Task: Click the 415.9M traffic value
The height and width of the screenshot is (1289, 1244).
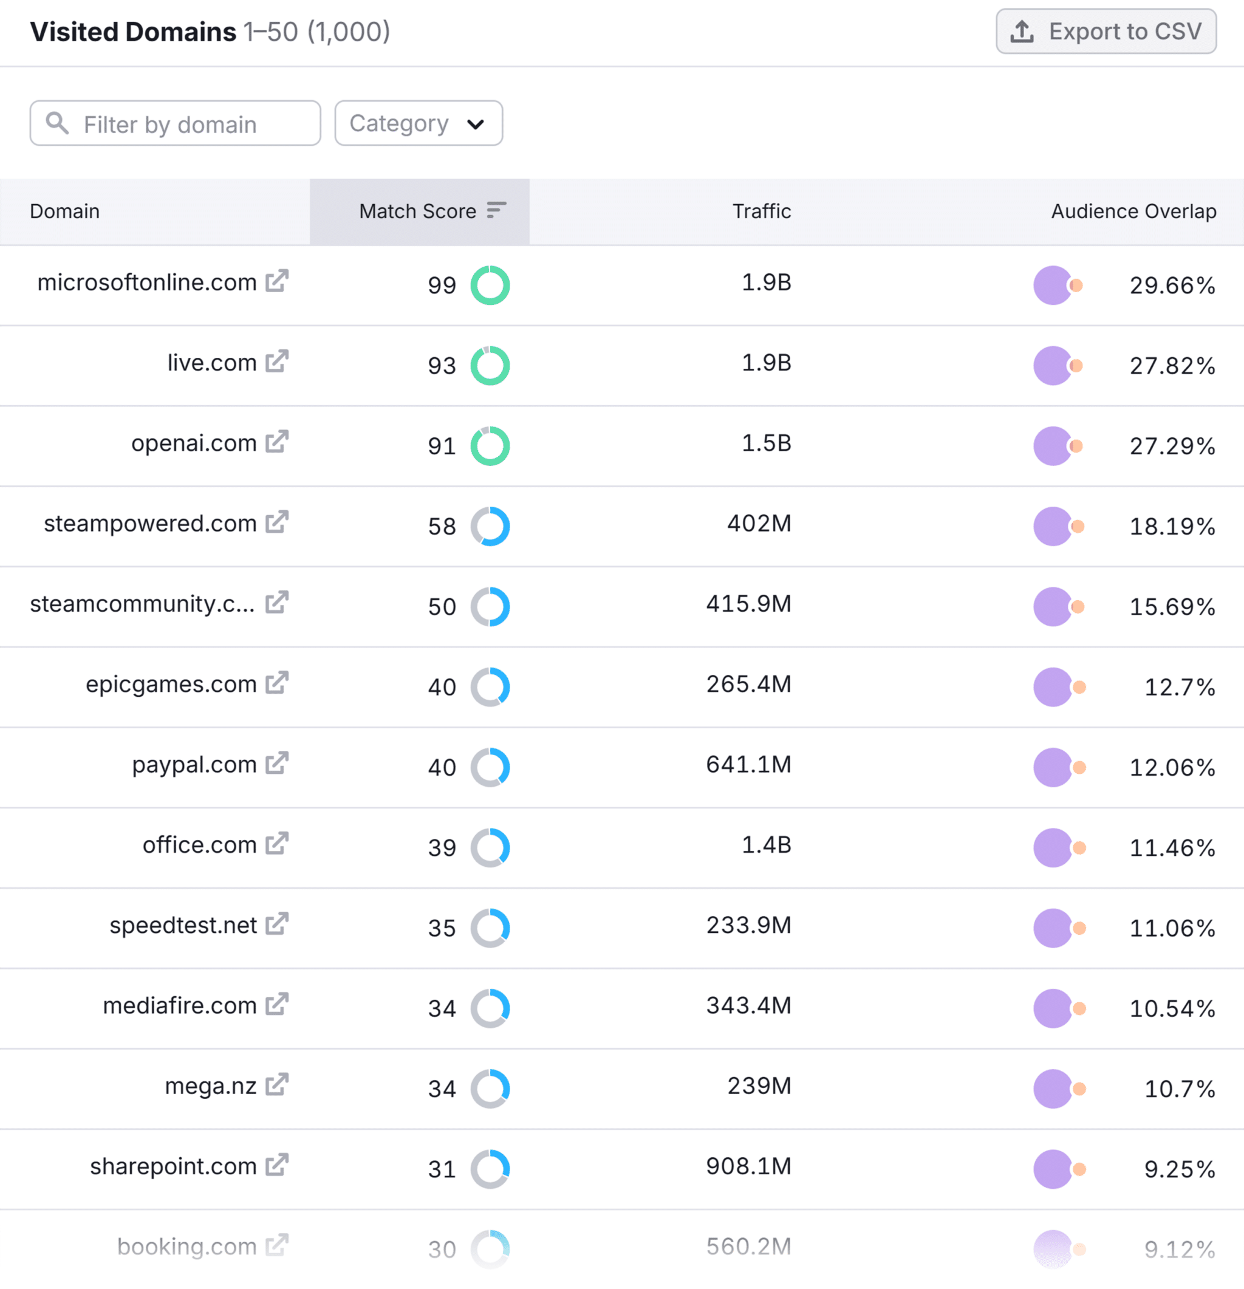Action: (749, 604)
